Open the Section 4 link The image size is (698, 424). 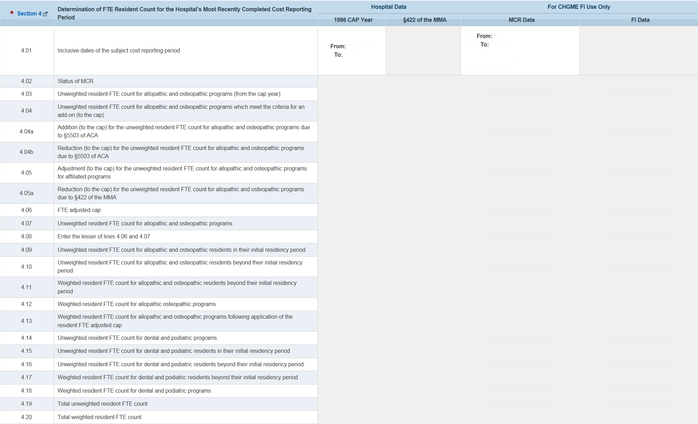29,13
